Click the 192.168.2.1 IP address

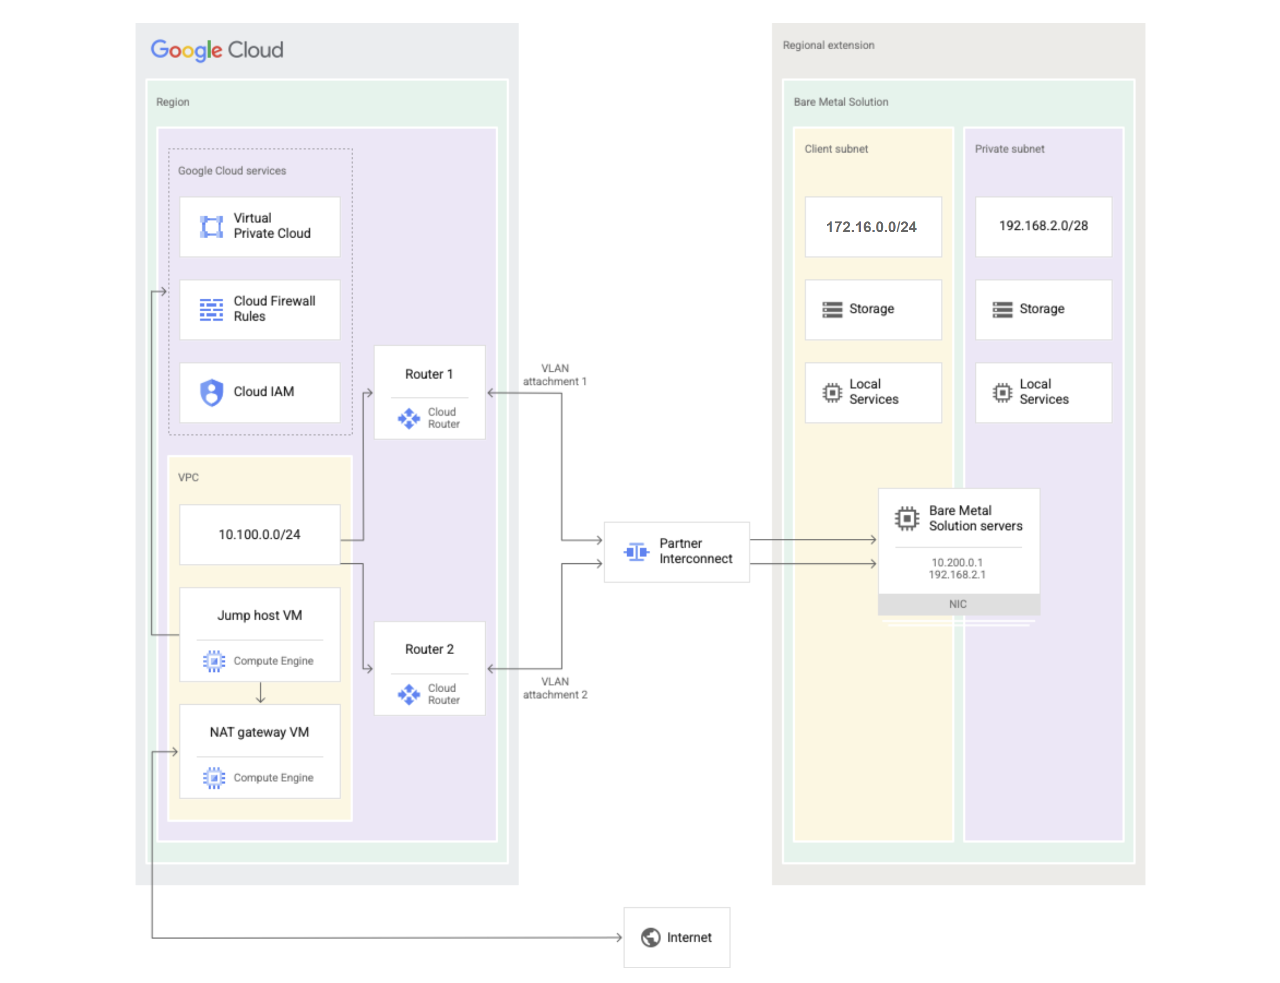click(957, 575)
